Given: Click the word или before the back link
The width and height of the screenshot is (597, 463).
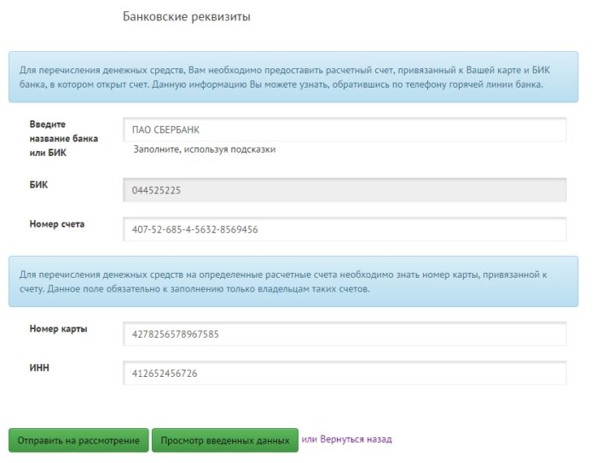Looking at the screenshot, I should click(309, 439).
